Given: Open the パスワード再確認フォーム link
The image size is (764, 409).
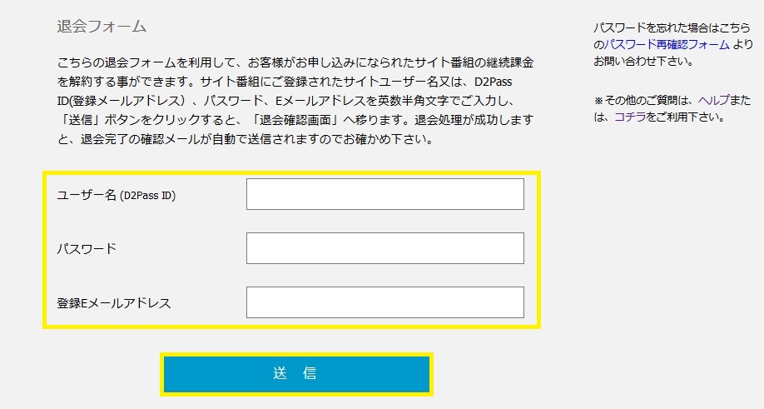Looking at the screenshot, I should (x=667, y=44).
